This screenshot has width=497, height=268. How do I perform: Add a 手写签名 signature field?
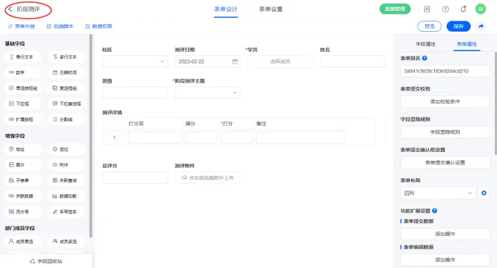point(66,212)
